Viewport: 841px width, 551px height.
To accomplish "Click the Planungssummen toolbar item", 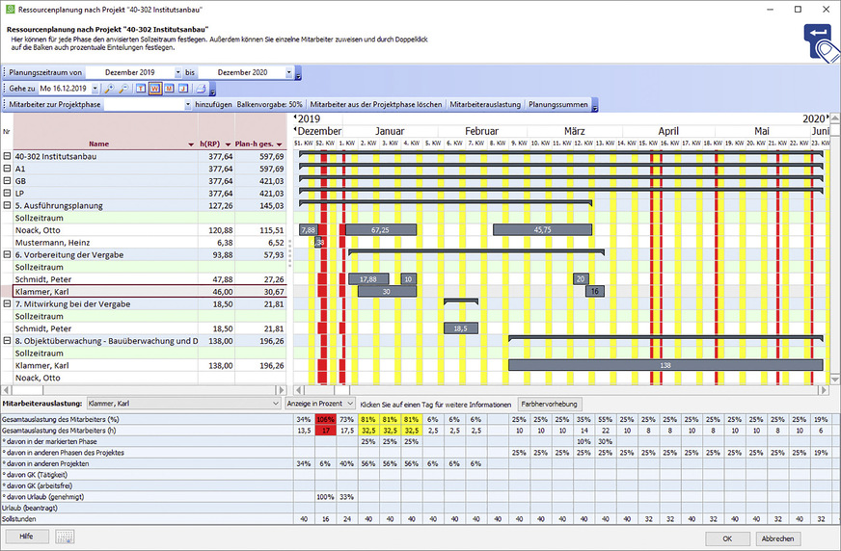I will click(x=557, y=104).
